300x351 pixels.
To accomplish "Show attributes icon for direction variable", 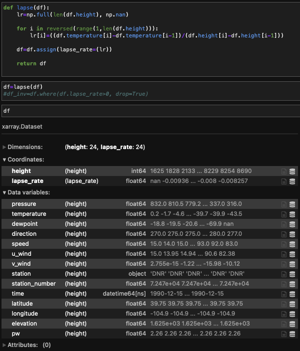I will 284,234.
